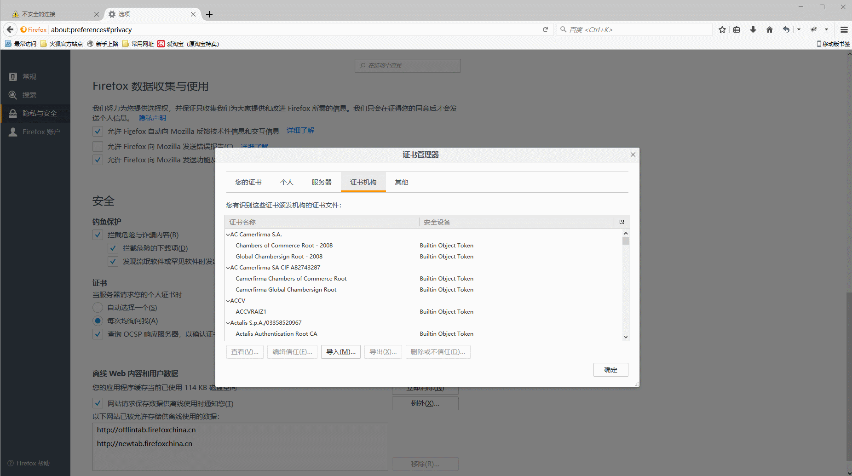Image resolution: width=852 pixels, height=476 pixels.
Task: Open 常规 in the preferences sidebar
Action: (35, 76)
